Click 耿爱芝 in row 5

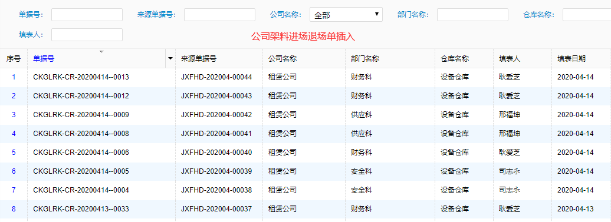pos(510,152)
